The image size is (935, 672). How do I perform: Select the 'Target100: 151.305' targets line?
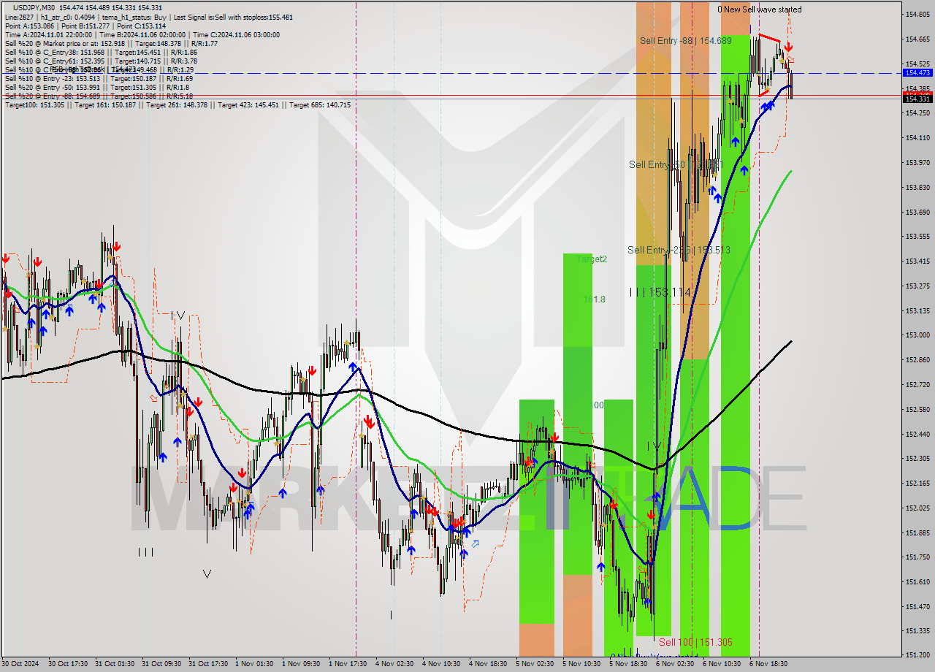[178, 104]
